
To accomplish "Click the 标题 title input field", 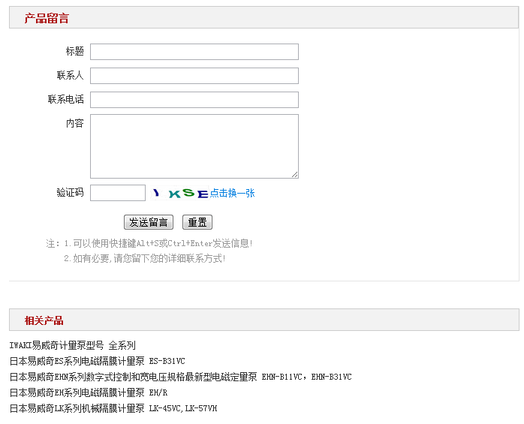I will click(194, 52).
